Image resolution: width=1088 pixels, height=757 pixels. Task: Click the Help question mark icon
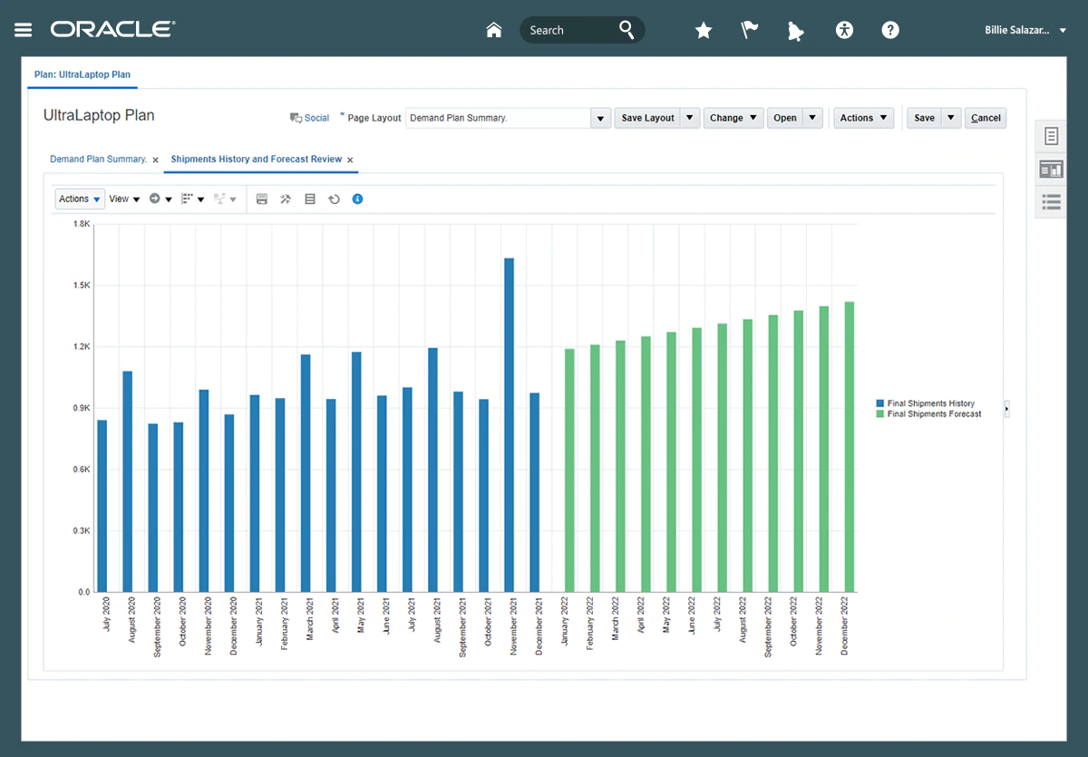tap(890, 30)
